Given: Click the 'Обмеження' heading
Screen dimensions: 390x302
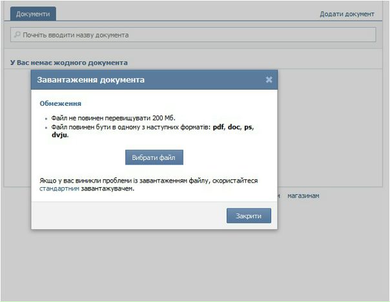Looking at the screenshot, I should (x=60, y=103).
